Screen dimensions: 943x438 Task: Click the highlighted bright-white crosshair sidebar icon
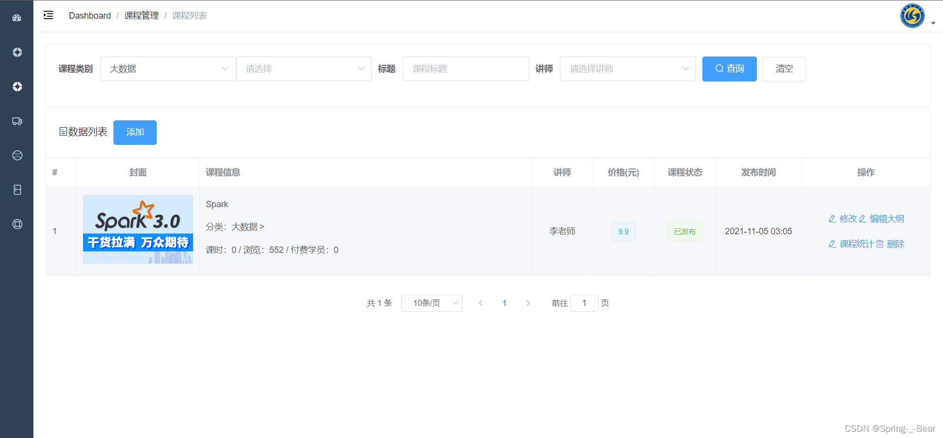point(17,87)
